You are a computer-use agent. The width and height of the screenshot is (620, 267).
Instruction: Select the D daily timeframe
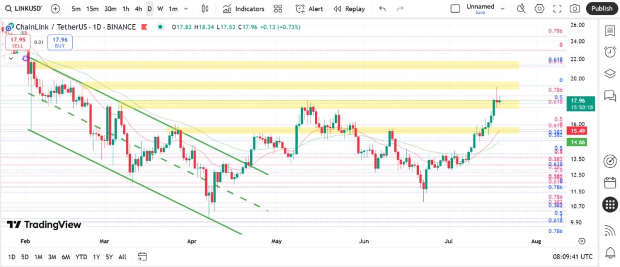tap(150, 8)
